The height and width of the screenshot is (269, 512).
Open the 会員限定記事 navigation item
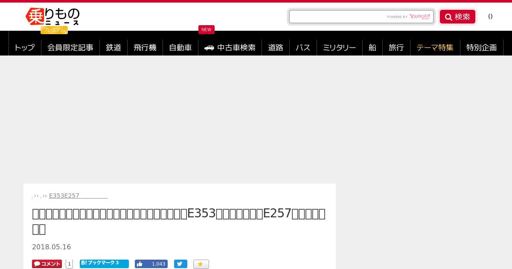coord(70,47)
